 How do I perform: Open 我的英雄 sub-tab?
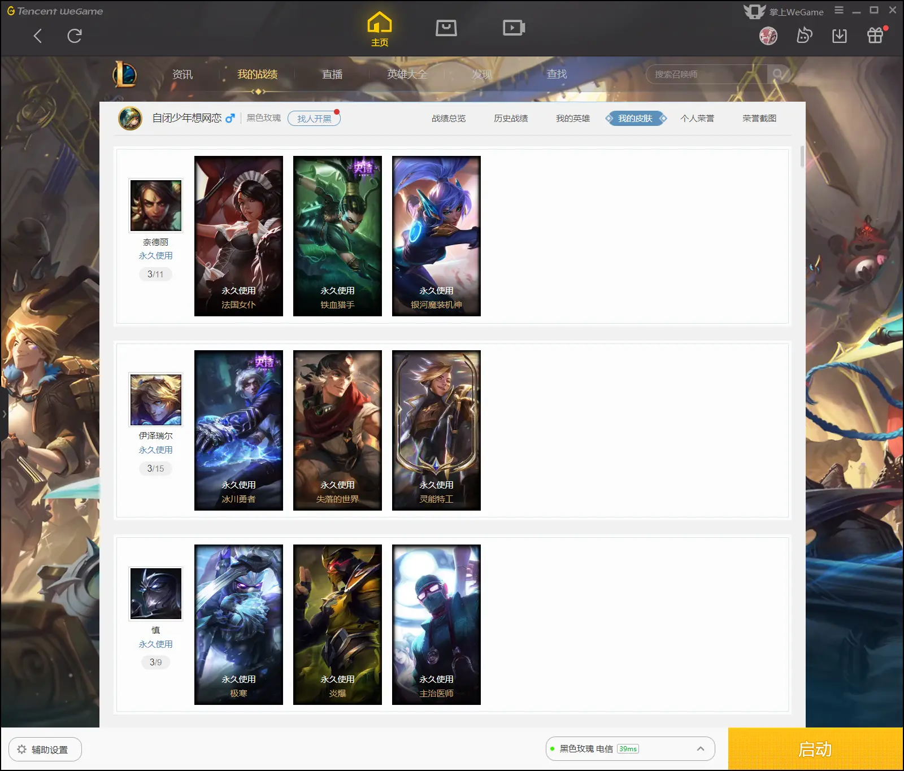573,119
